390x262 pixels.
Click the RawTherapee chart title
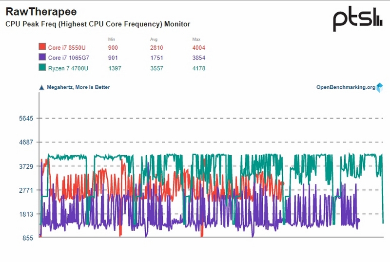pos(41,11)
